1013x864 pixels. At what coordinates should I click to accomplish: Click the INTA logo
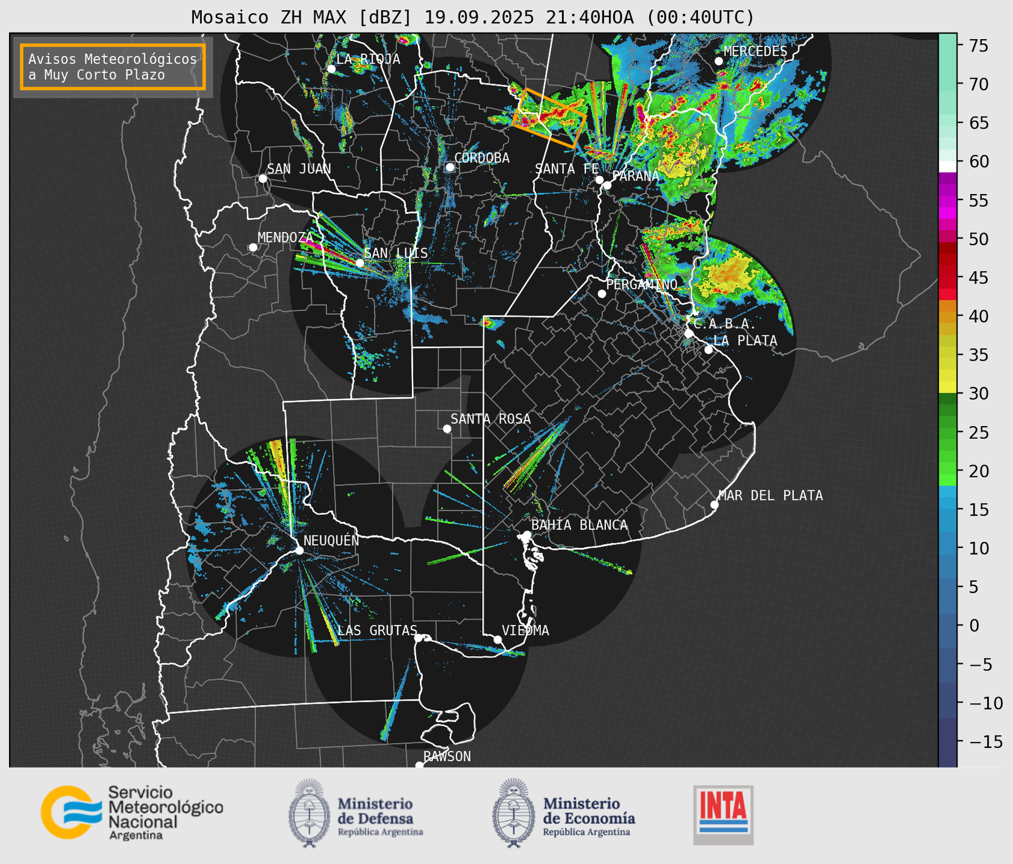pos(723,815)
